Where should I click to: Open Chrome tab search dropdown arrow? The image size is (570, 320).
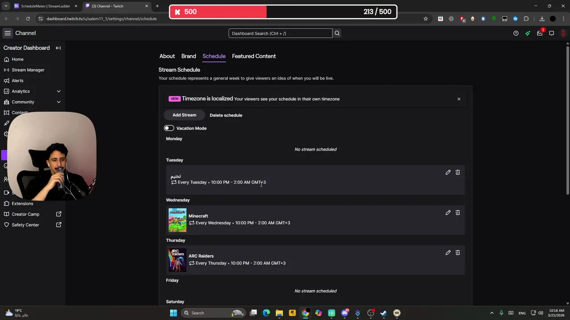point(6,6)
